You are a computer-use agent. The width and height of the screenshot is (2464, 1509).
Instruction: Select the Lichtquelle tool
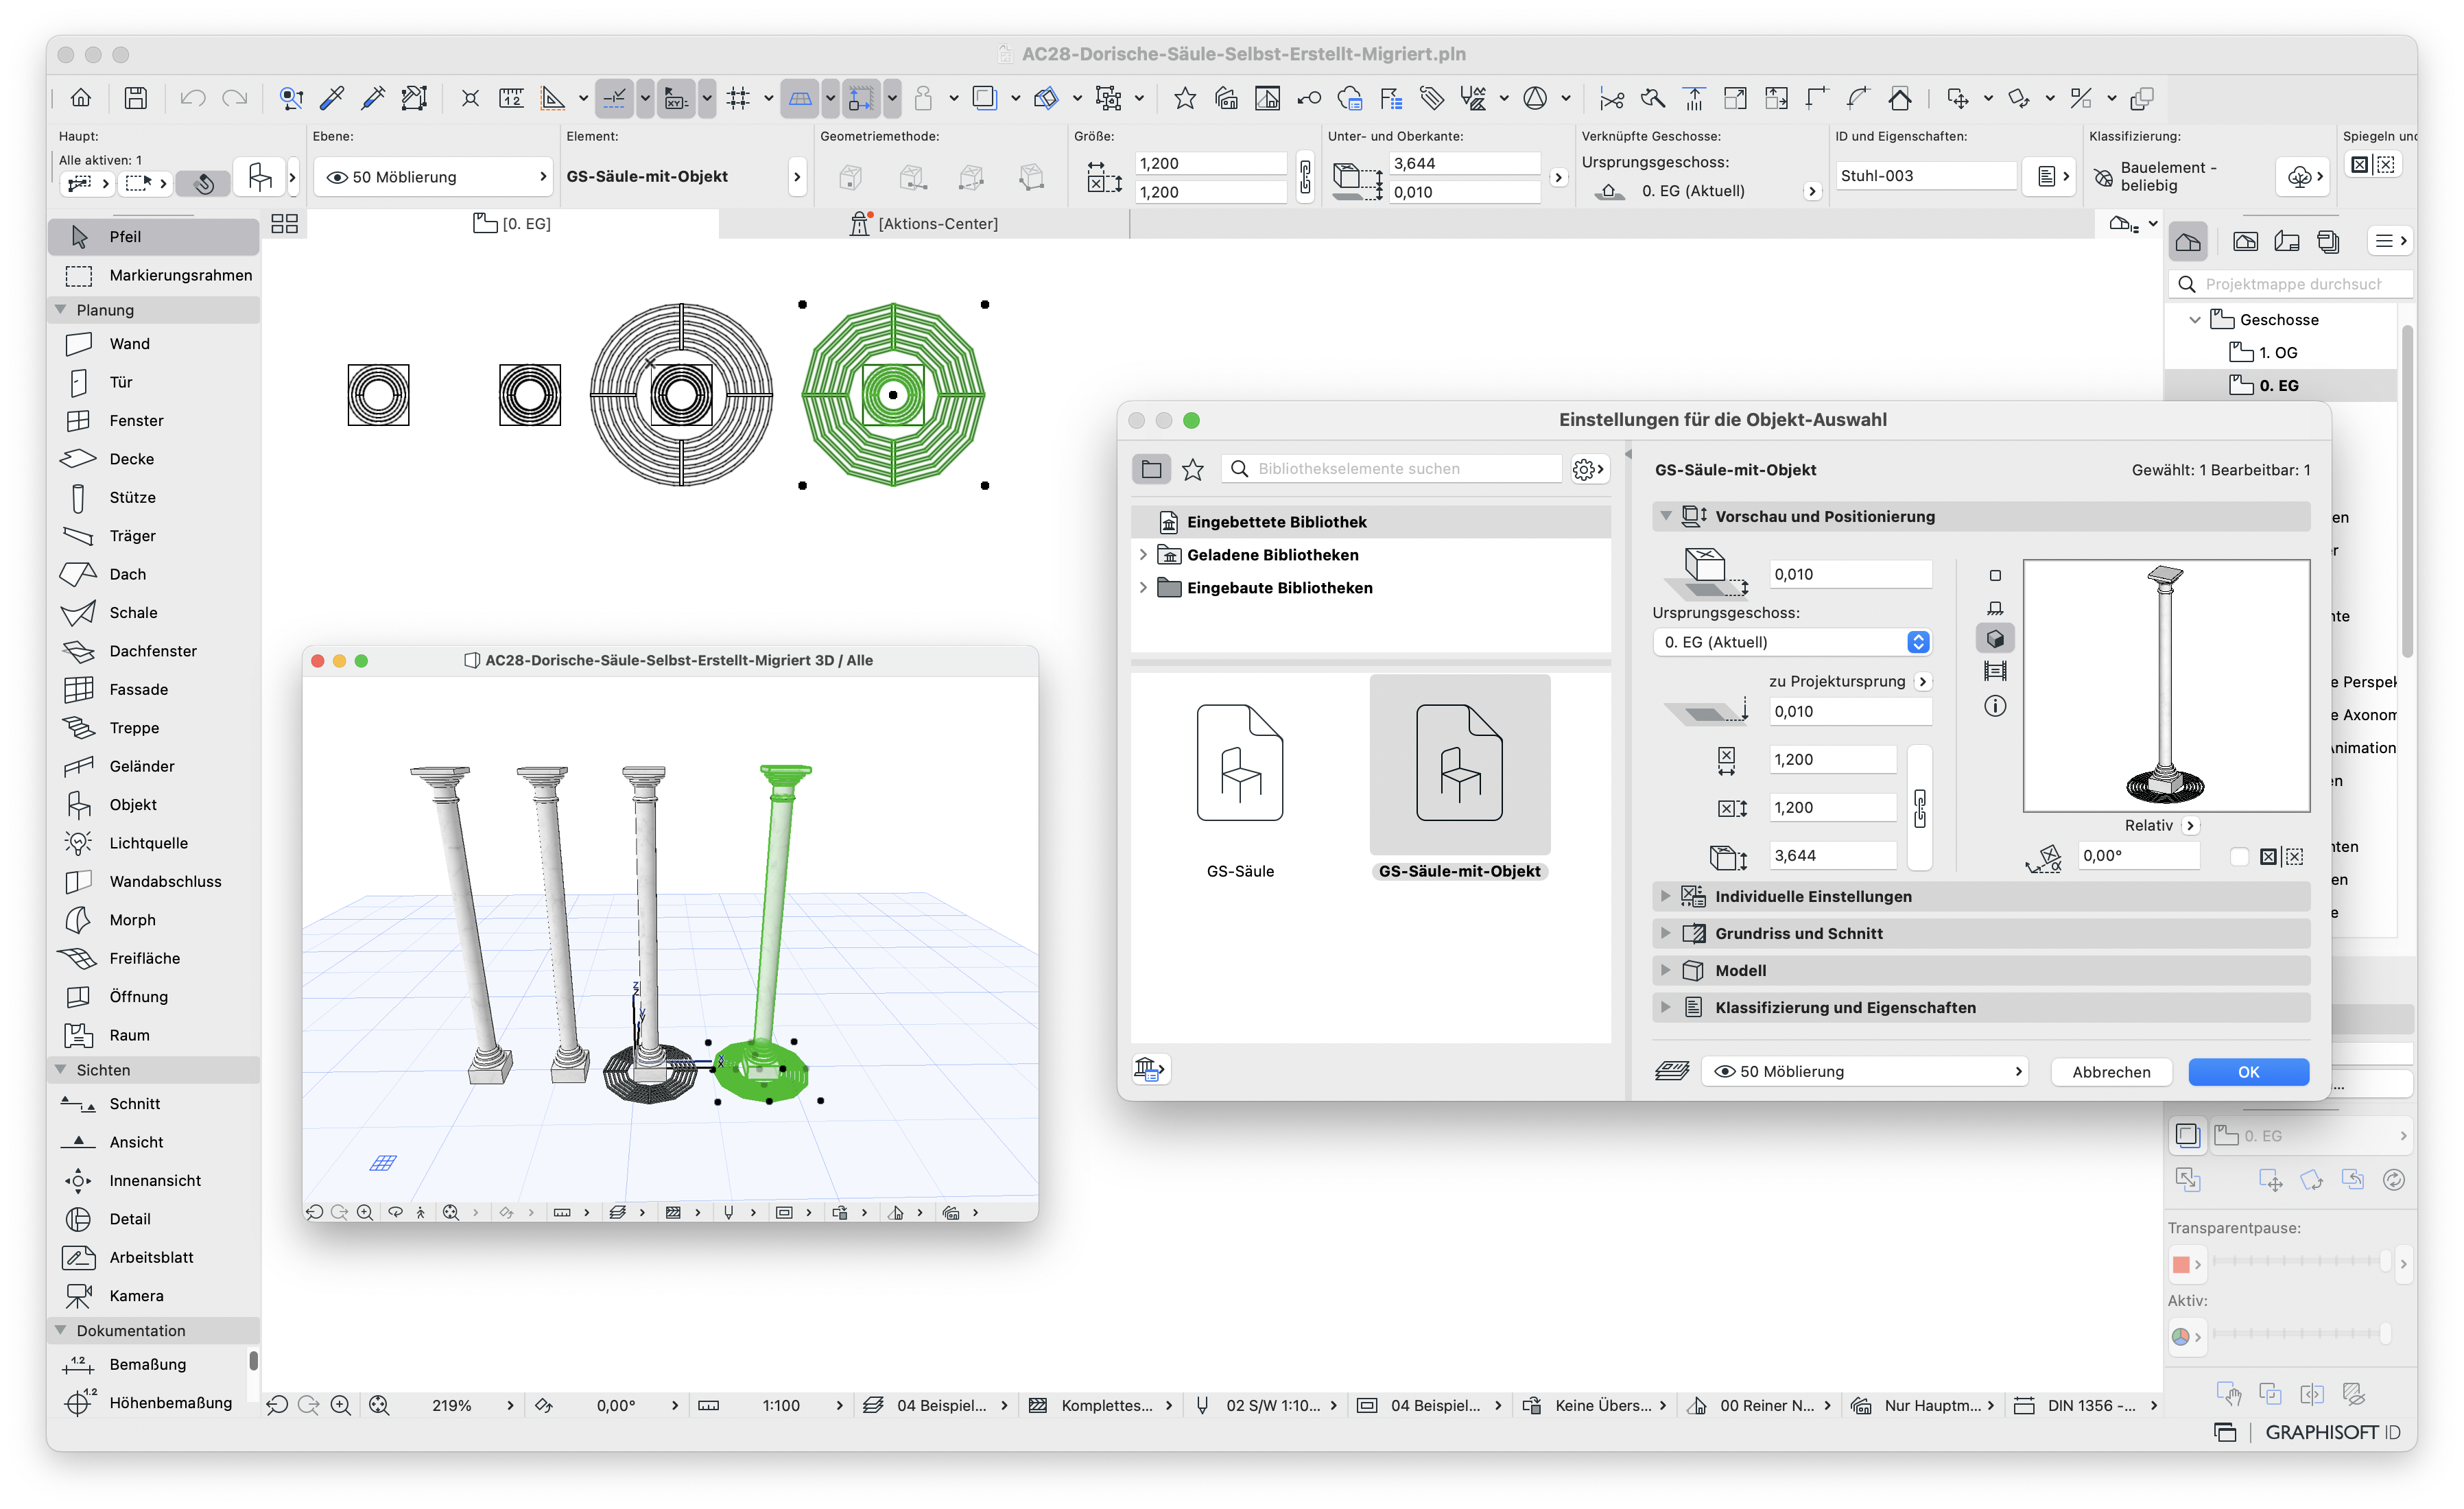(x=153, y=843)
